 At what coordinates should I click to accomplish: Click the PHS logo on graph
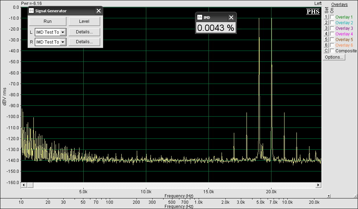[313, 12]
